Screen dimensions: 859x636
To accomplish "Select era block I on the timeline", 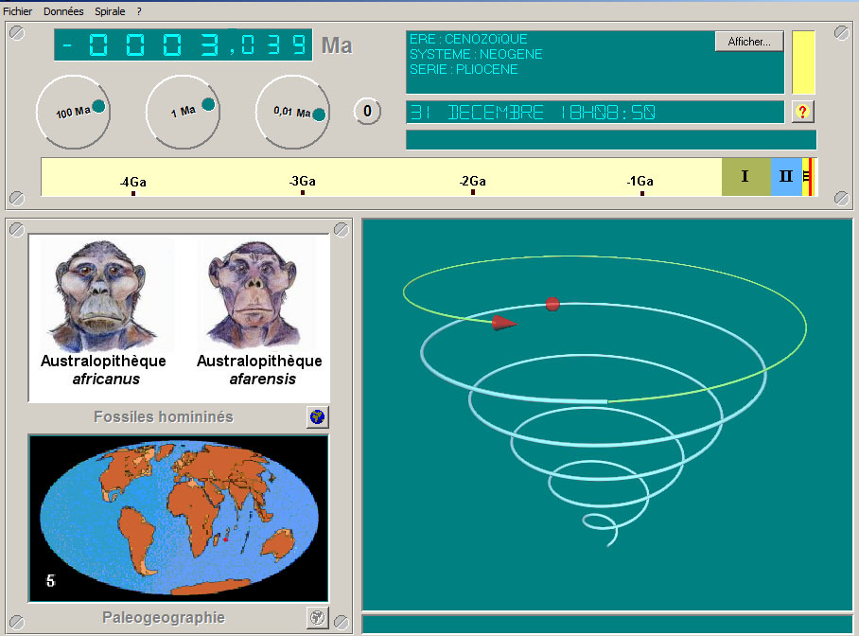I will (x=745, y=177).
